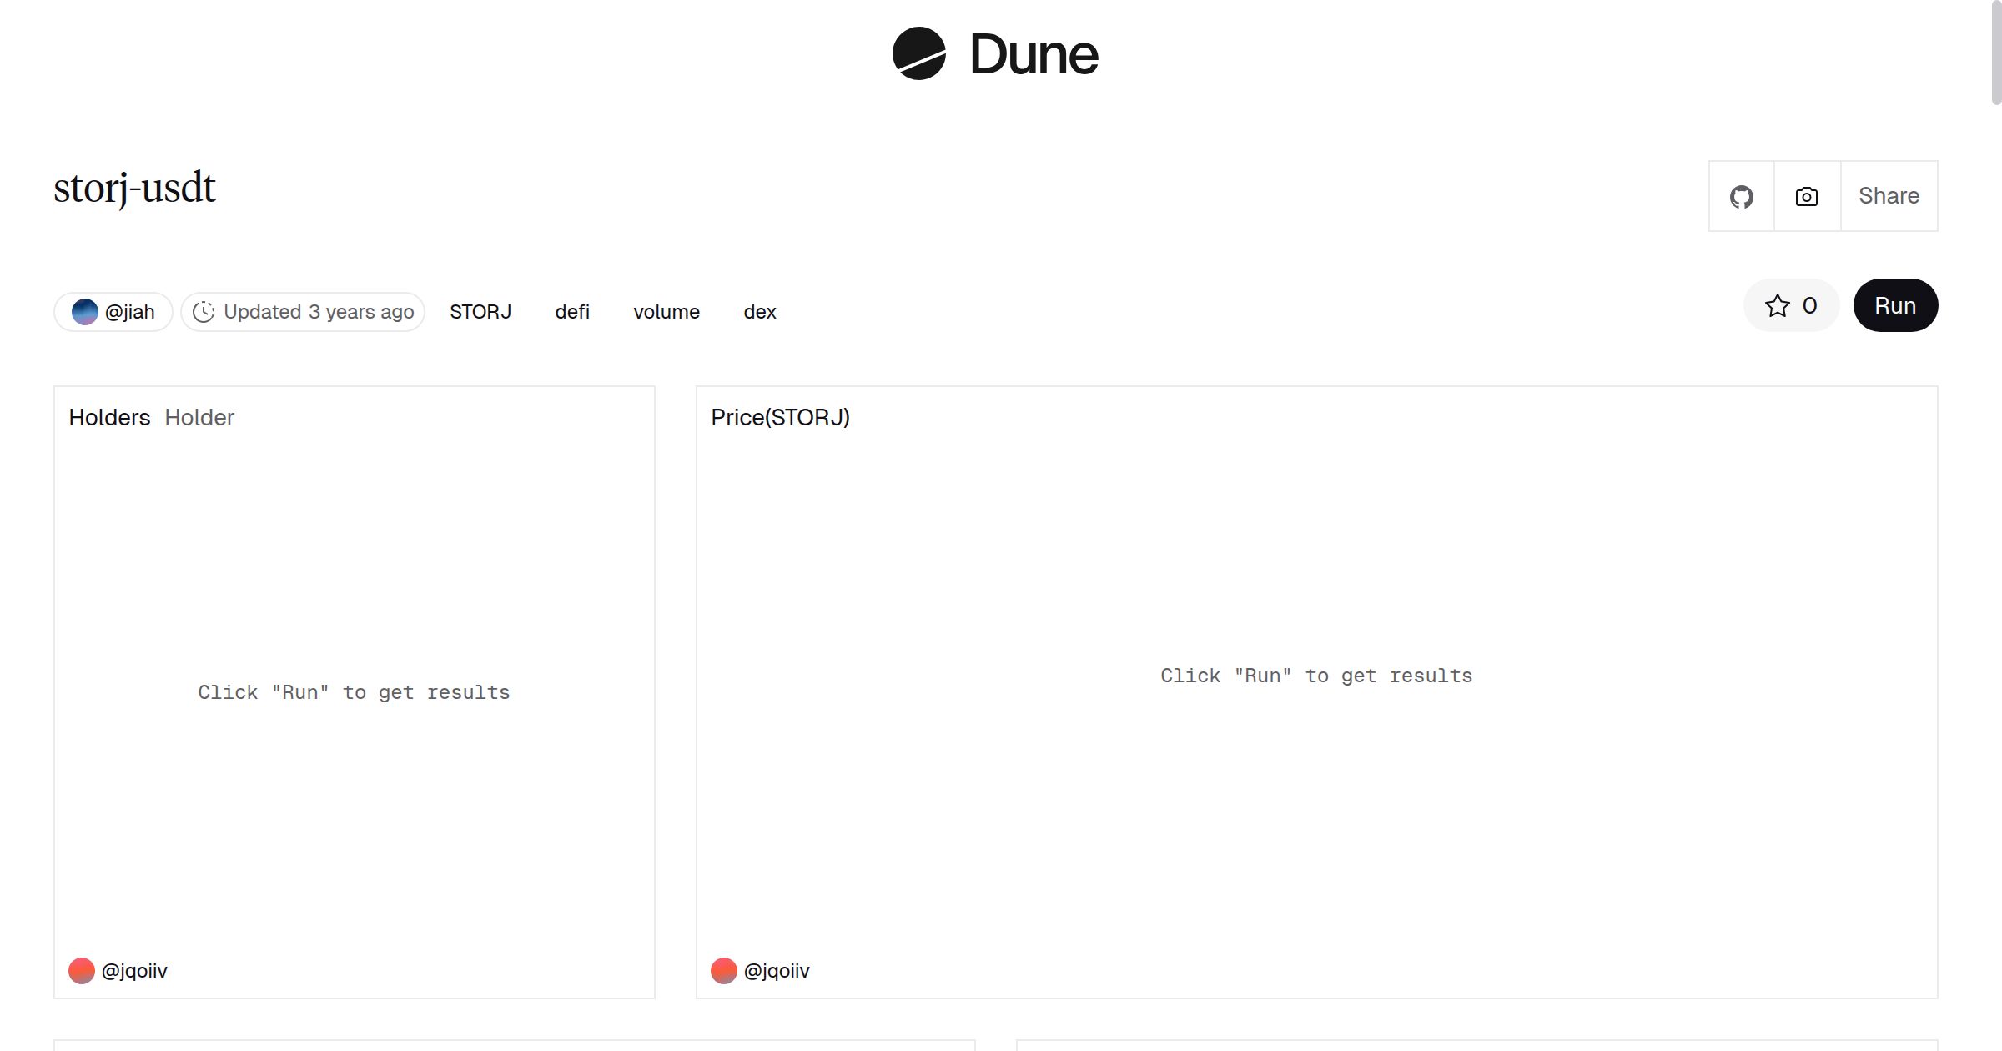Click the page vertical scrollbar
This screenshot has width=2002, height=1051.
click(x=1996, y=53)
